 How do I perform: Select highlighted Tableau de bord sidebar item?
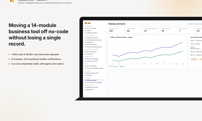click(x=94, y=80)
